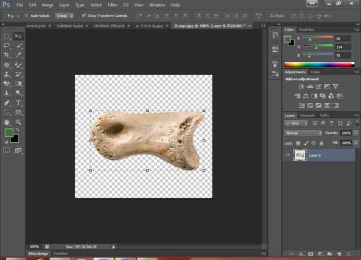
Task: Switch to the Untitled-4.psd document tab
Action: 71,26
